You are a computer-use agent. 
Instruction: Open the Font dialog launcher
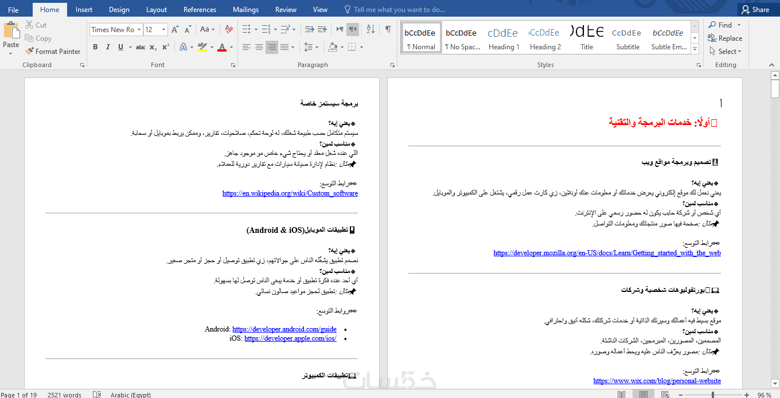click(233, 65)
